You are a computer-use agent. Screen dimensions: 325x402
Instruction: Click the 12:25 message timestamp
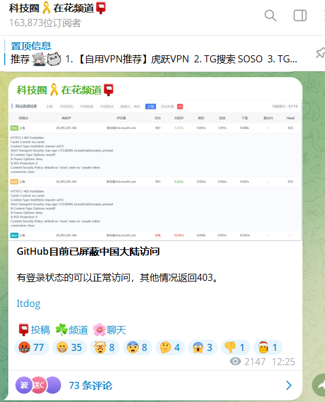(x=283, y=362)
